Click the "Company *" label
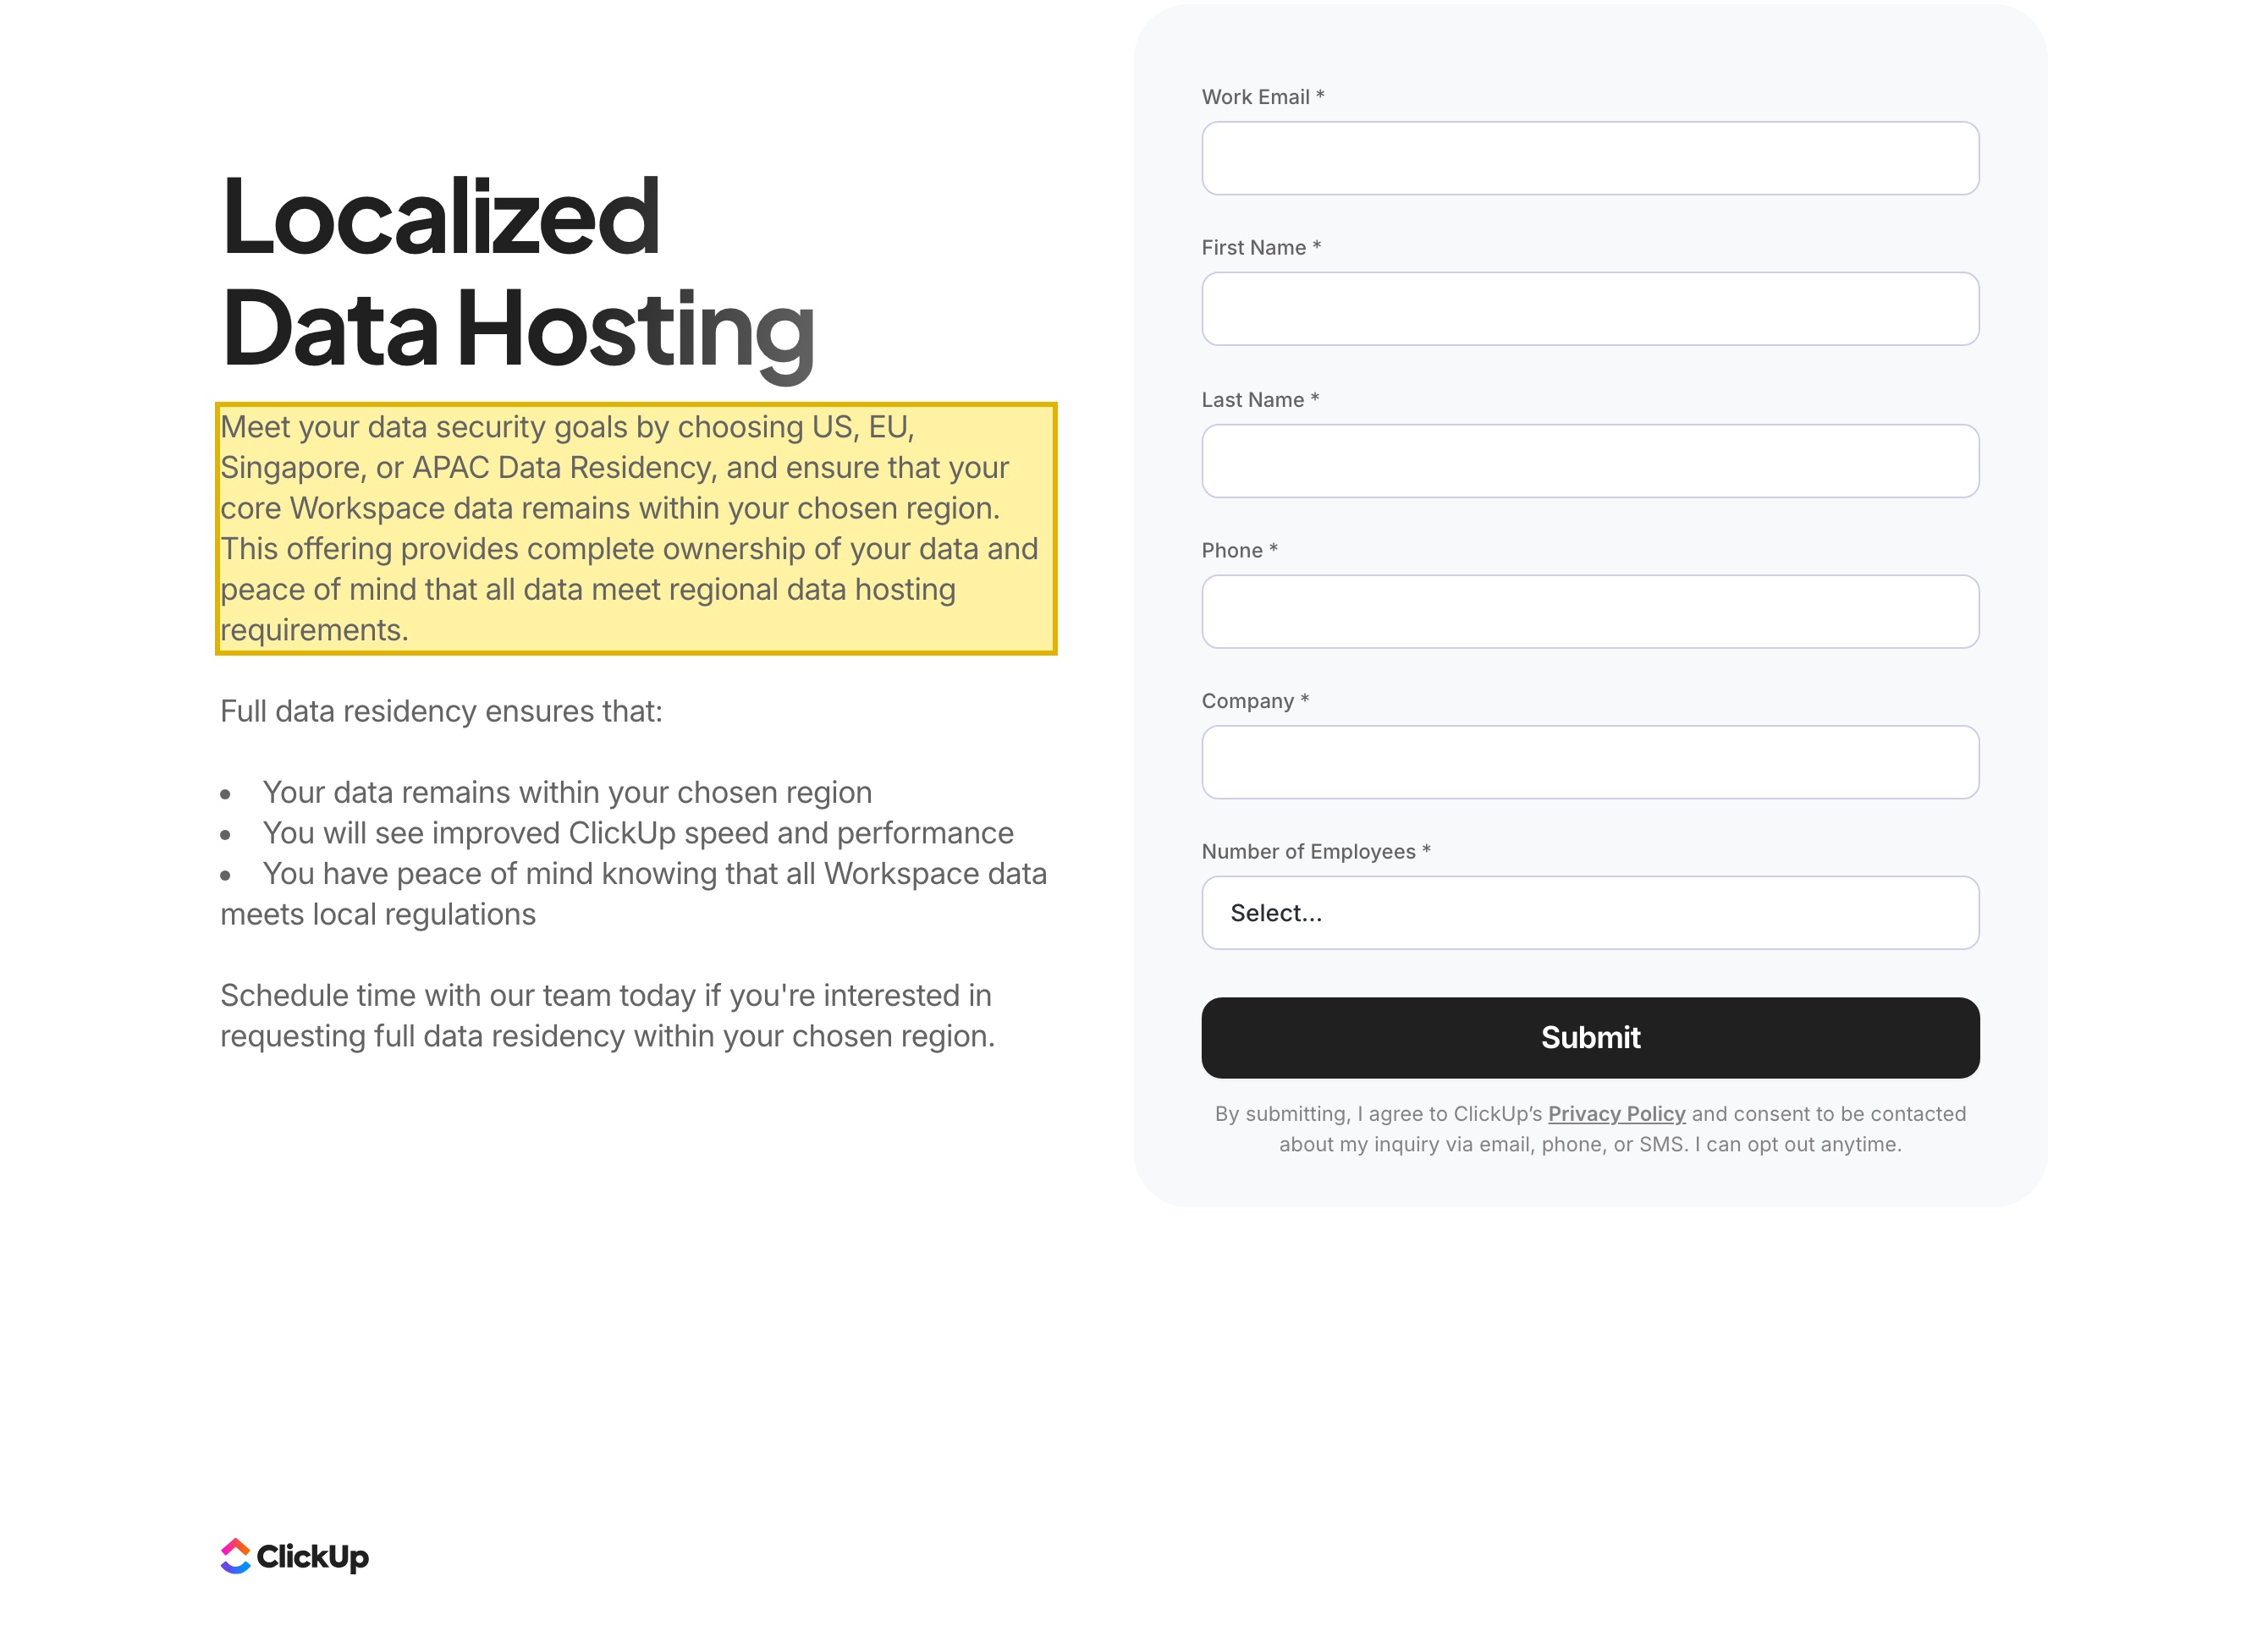This screenshot has height=1631, width=2268. [x=1255, y=701]
